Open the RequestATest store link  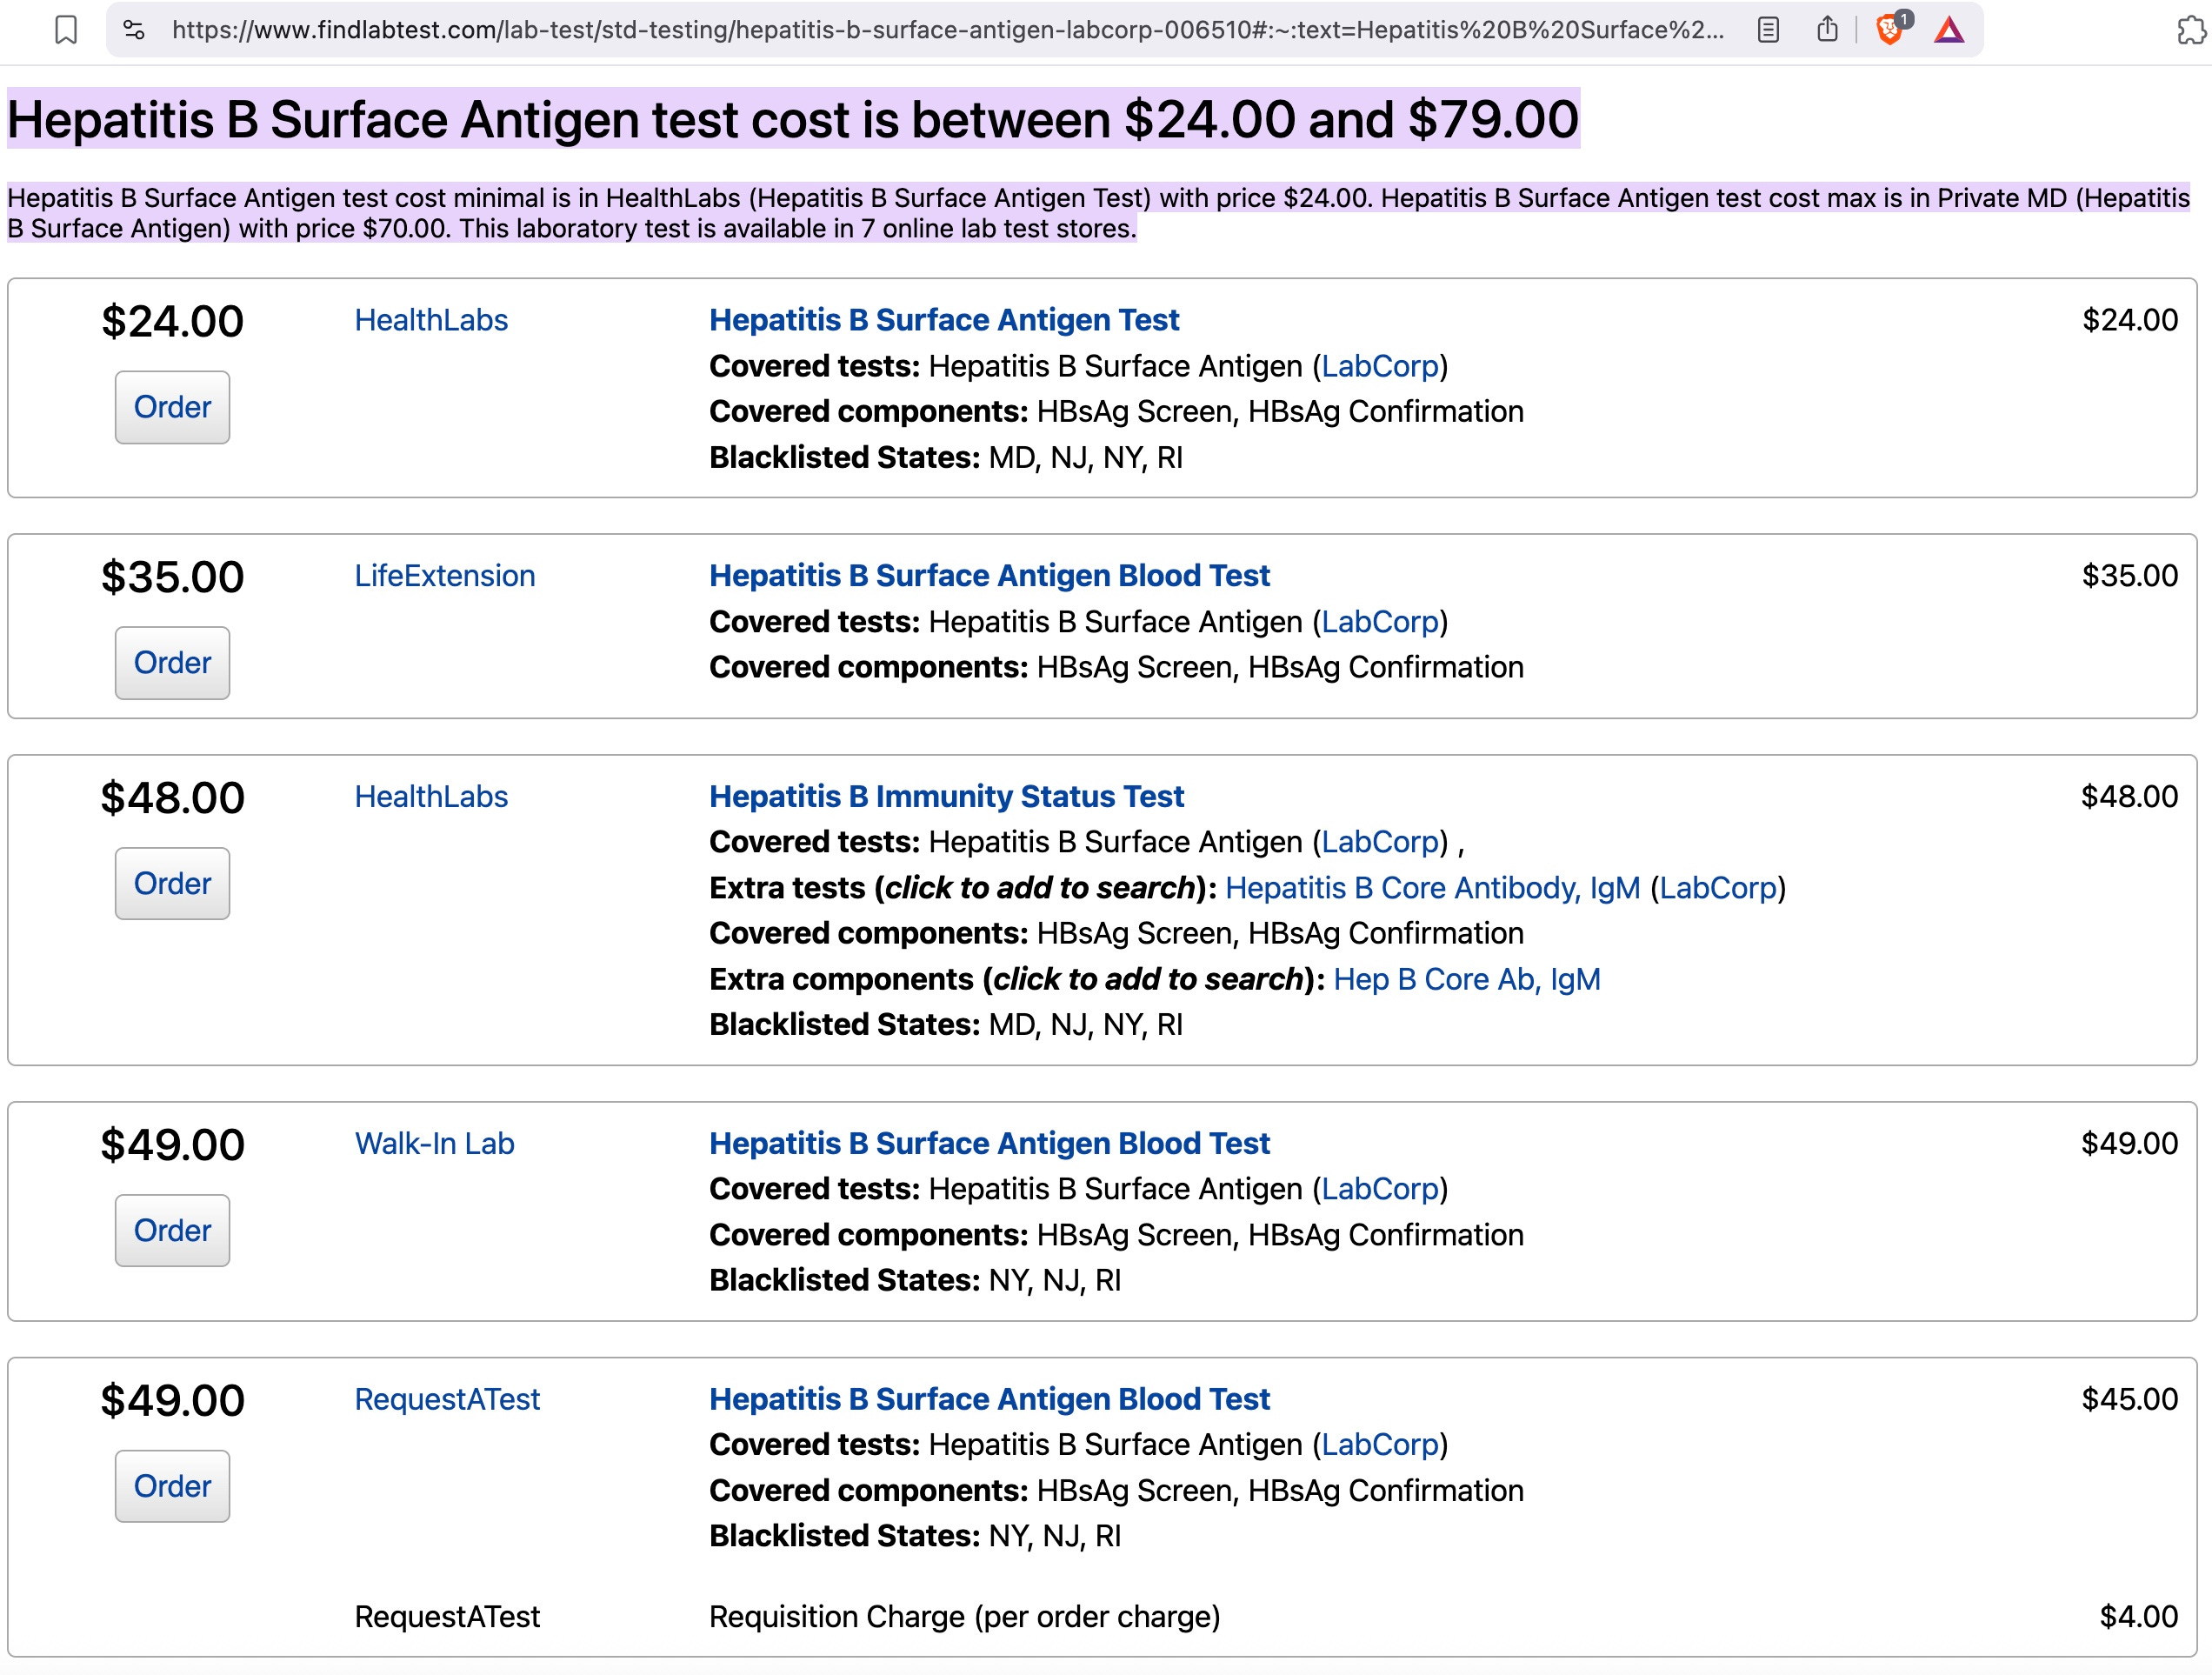tap(446, 1399)
